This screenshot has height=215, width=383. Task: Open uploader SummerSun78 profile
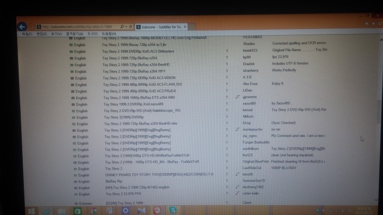click(x=254, y=180)
